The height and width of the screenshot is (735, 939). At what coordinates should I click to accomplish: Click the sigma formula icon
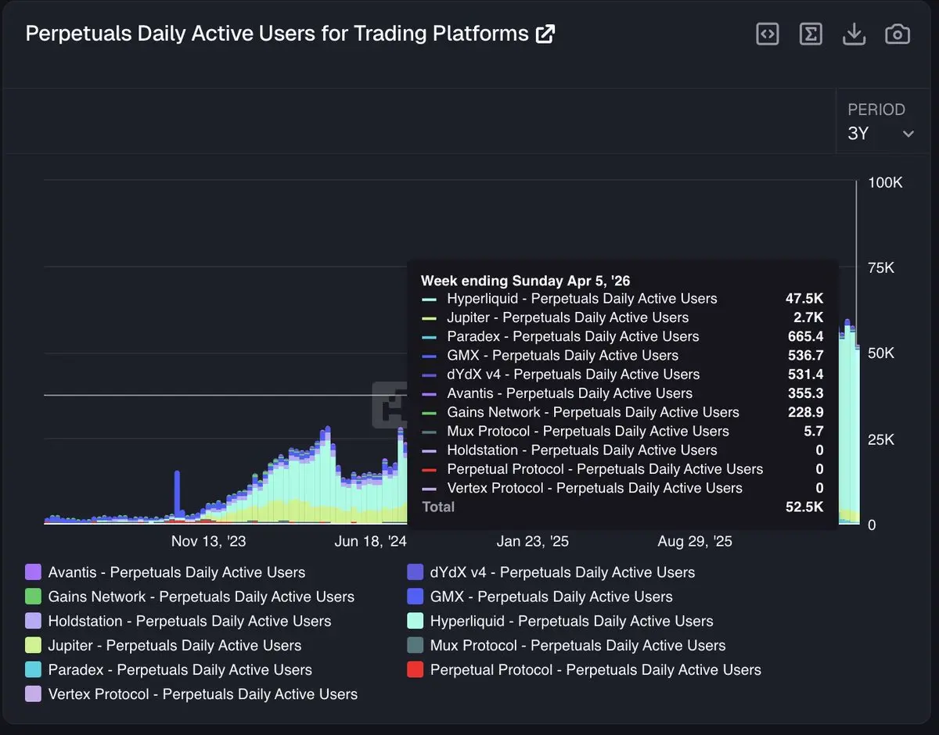point(811,34)
